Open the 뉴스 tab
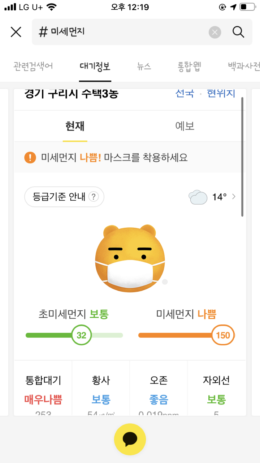Viewport: 260px width, 463px height. point(144,67)
